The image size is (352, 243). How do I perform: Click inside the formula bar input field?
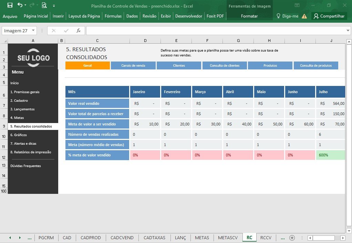point(216,31)
